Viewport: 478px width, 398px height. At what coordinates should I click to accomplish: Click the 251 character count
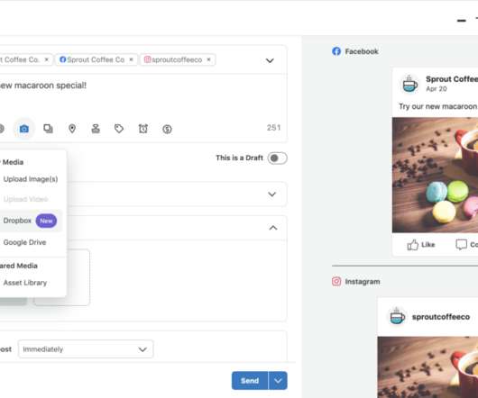(x=274, y=128)
